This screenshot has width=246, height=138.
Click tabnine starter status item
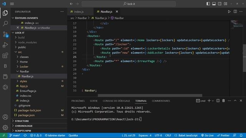pos(55,135)
